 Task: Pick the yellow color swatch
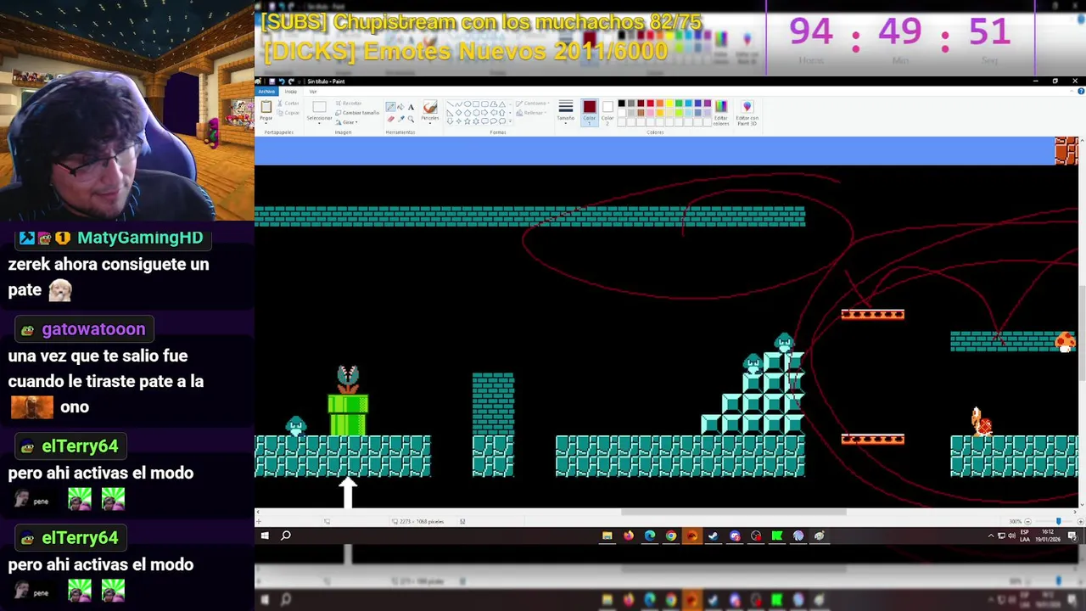669,103
